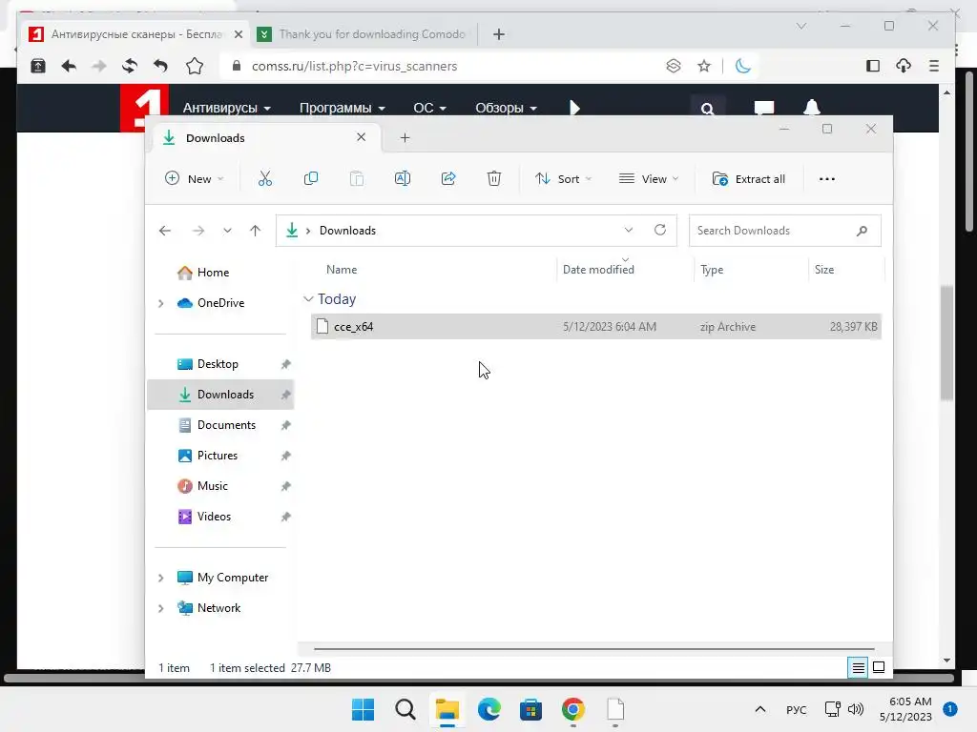The image size is (977, 732).
Task: Open the Sort dropdown
Action: click(x=563, y=179)
